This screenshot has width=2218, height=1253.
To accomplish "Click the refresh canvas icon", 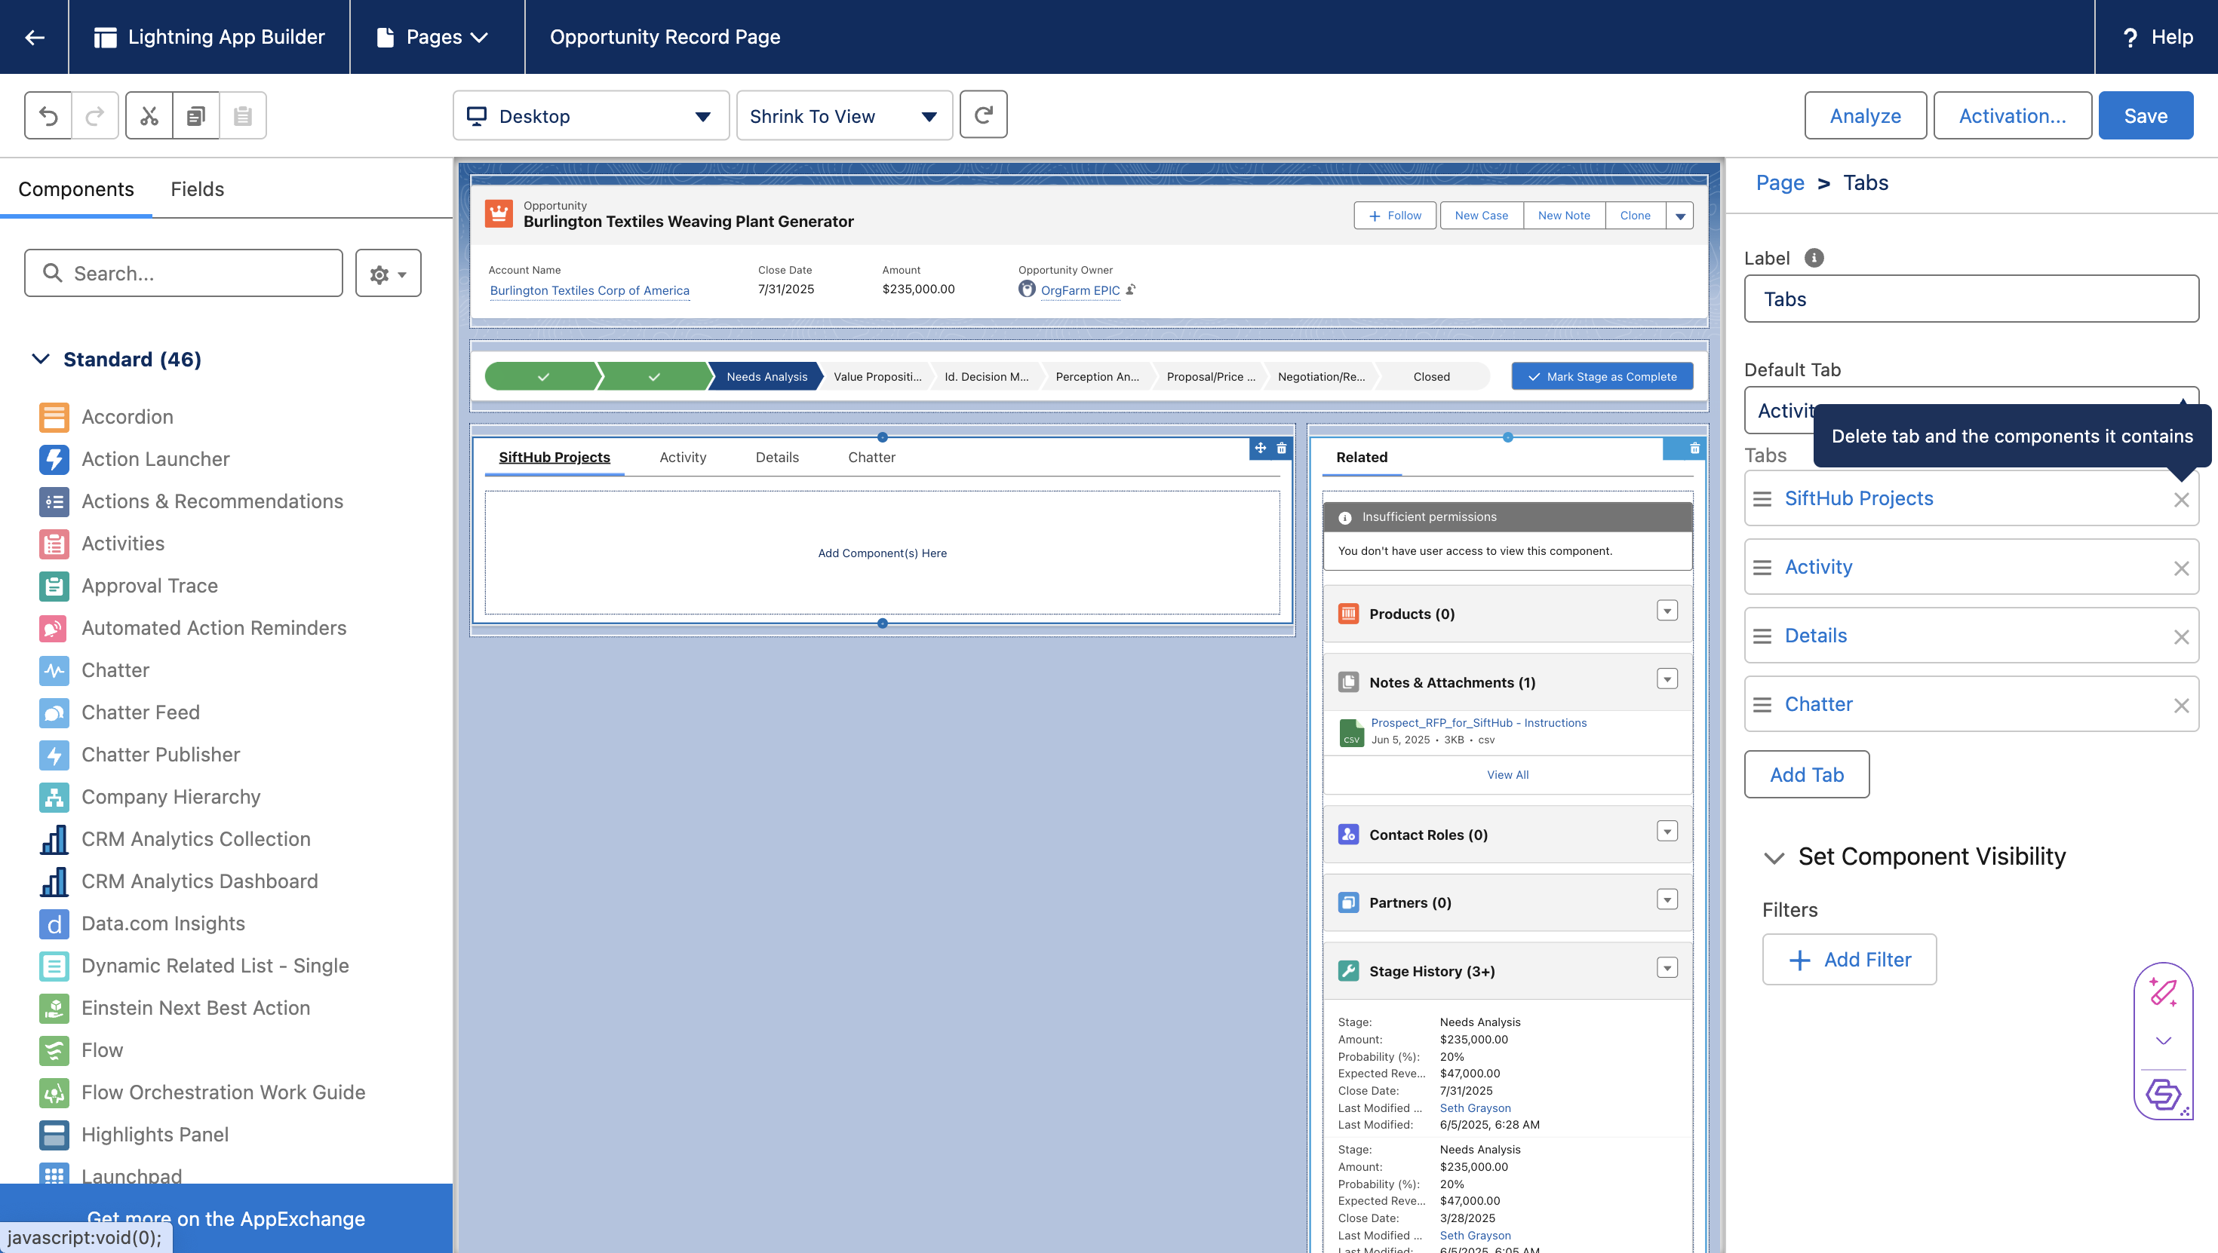I will 983,115.
